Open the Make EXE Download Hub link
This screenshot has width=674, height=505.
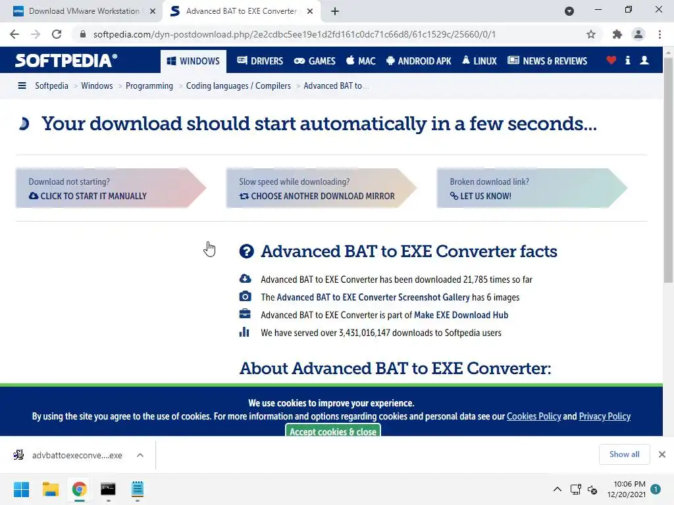[461, 315]
